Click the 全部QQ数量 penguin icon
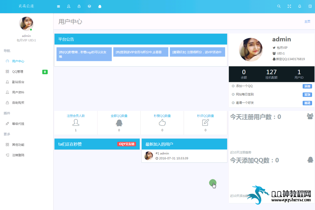The width and height of the screenshot is (315, 210). click(x=119, y=123)
